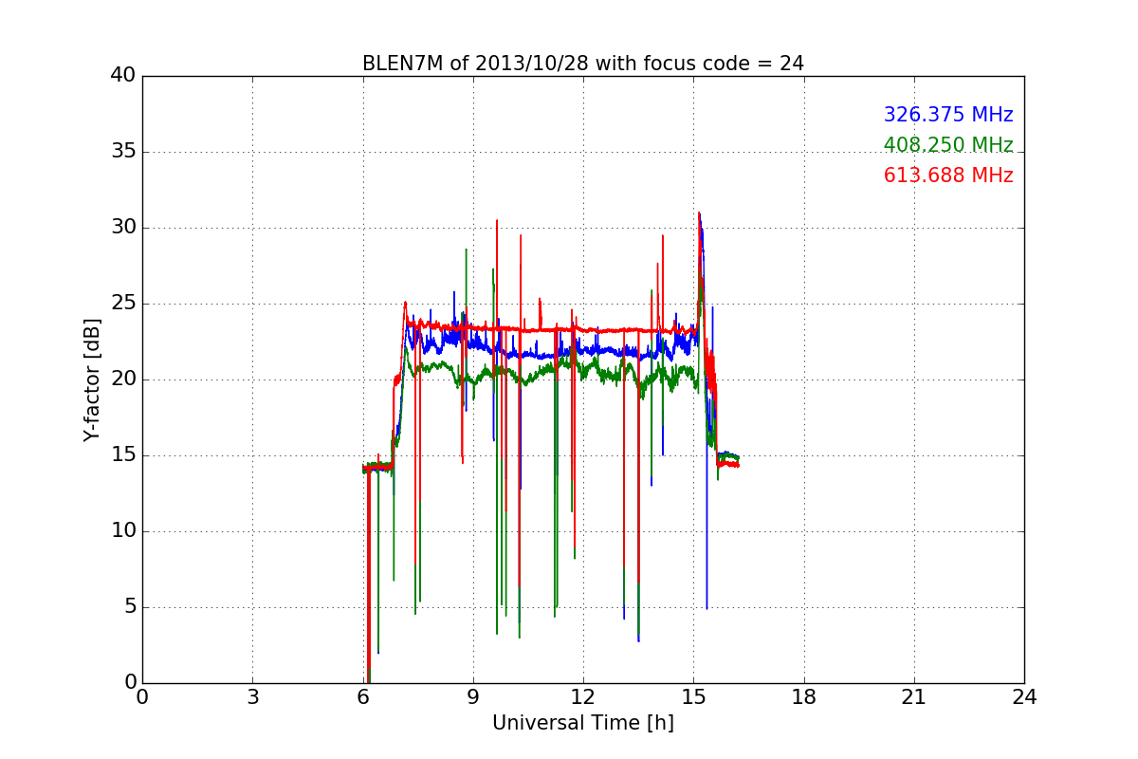1138x759 pixels.
Task: Click x-axis tick label '3'
Action: tap(252, 697)
